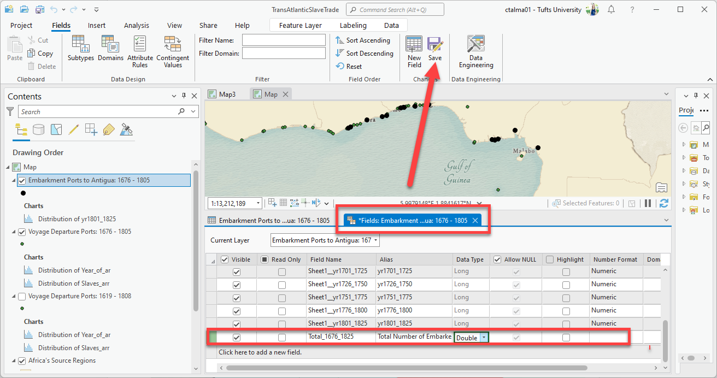The height and width of the screenshot is (378, 717).
Task: Click the Filter Name input box
Action: pyautogui.click(x=283, y=40)
